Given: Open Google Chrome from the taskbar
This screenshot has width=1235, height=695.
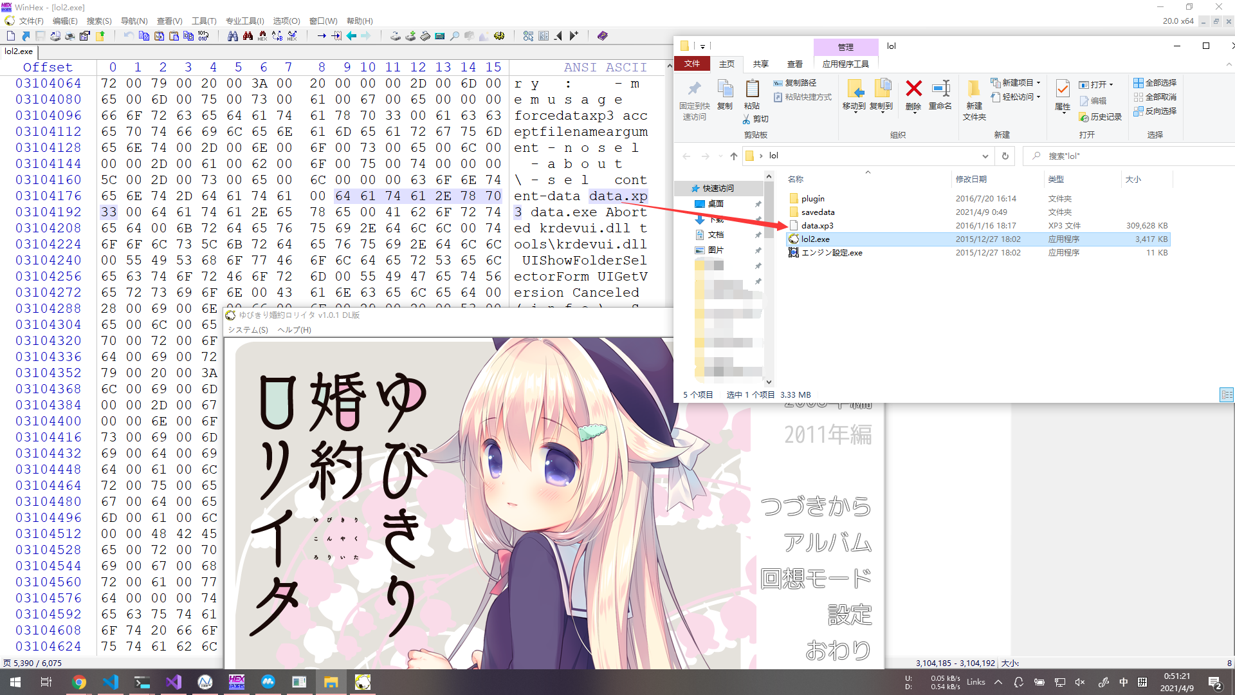Looking at the screenshot, I should click(79, 682).
